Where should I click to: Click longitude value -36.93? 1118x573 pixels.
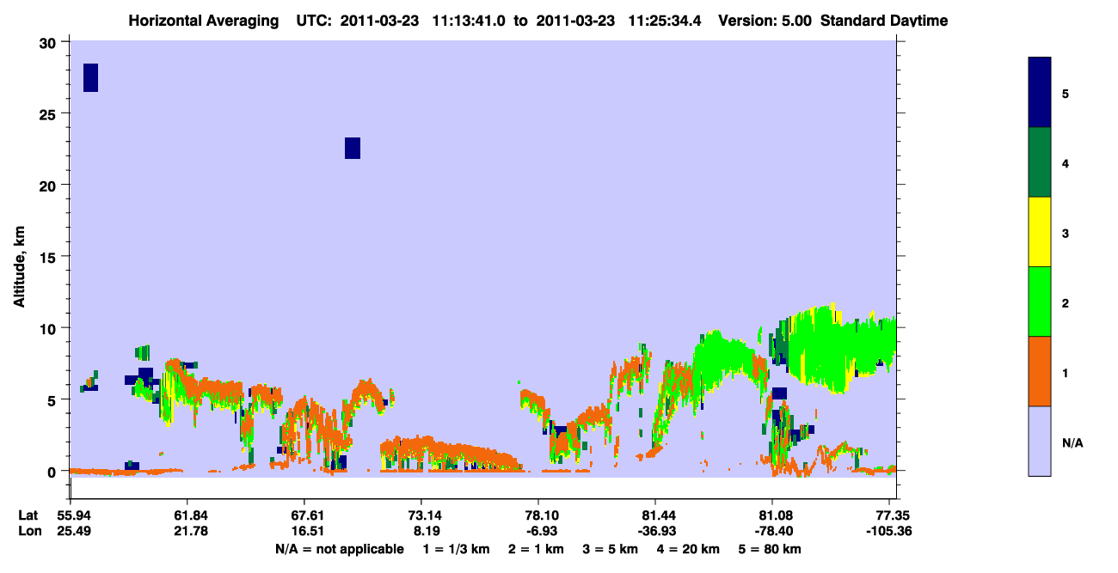(655, 531)
